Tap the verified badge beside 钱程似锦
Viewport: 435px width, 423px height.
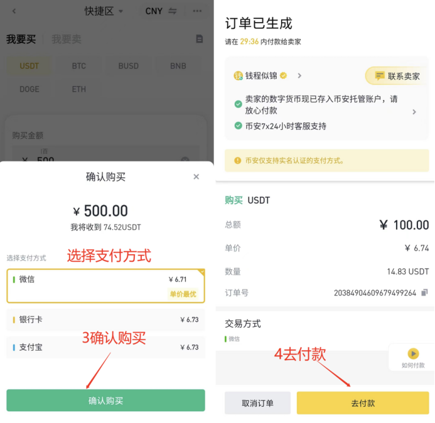283,75
